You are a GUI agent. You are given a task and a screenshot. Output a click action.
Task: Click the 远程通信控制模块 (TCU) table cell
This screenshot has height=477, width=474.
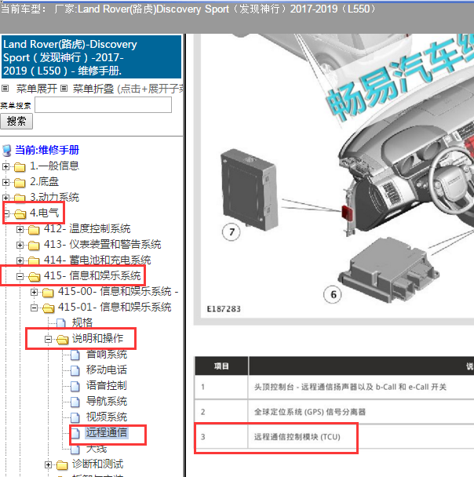click(x=297, y=437)
